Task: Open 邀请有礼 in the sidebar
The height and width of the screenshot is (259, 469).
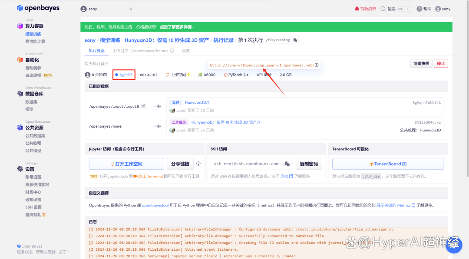Action: click(x=35, y=214)
